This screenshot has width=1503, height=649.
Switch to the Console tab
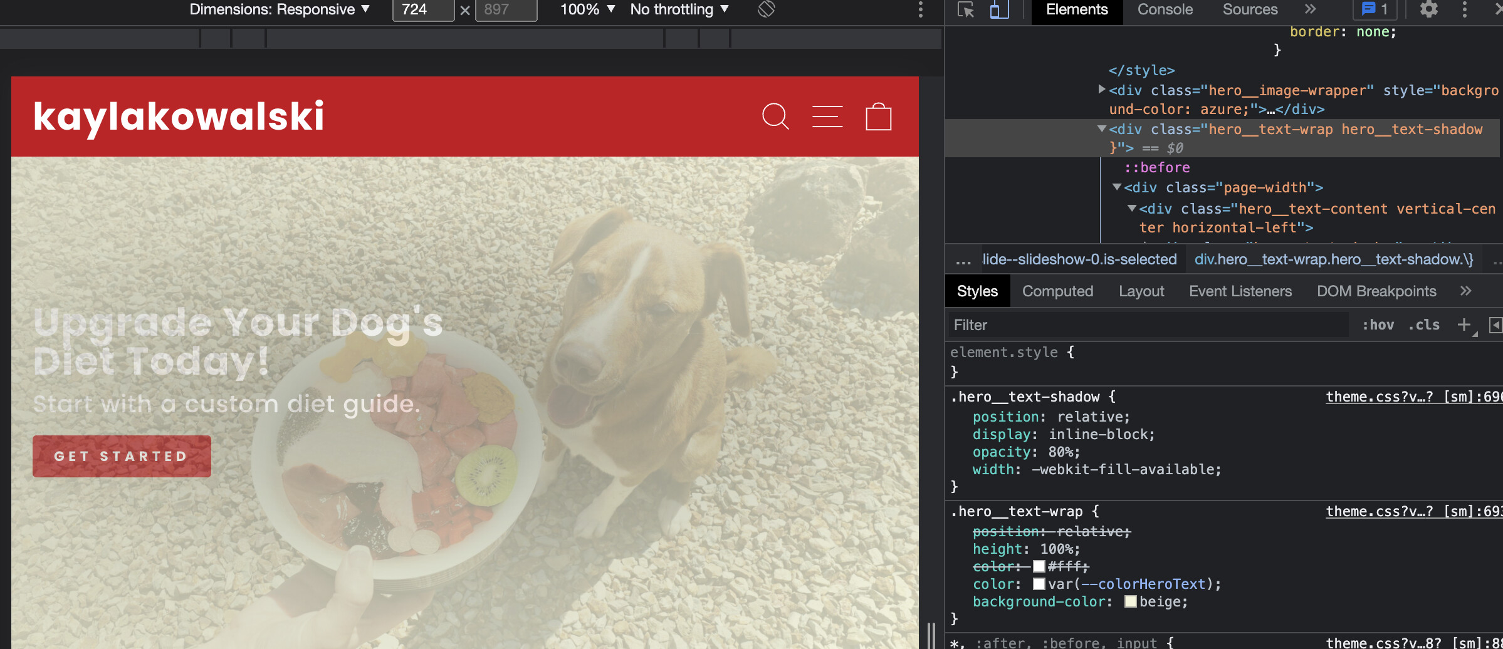pyautogui.click(x=1165, y=9)
